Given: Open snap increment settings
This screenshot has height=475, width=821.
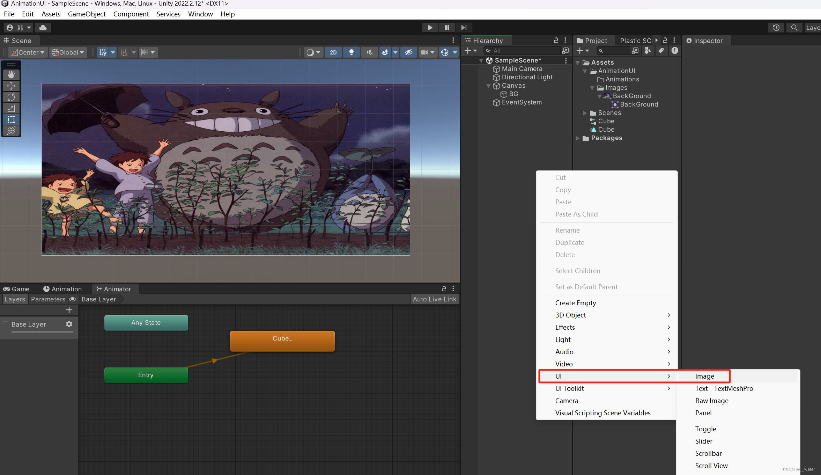Looking at the screenshot, I should pyautogui.click(x=148, y=52).
